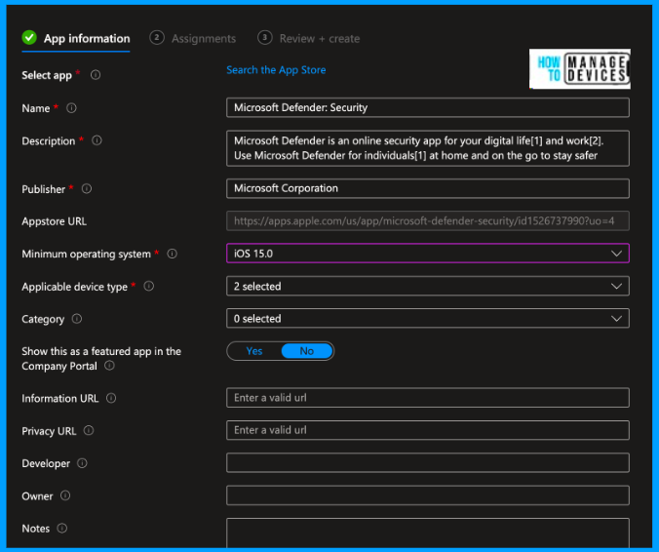
Task: Switch to the App information tab
Action: [x=76, y=38]
